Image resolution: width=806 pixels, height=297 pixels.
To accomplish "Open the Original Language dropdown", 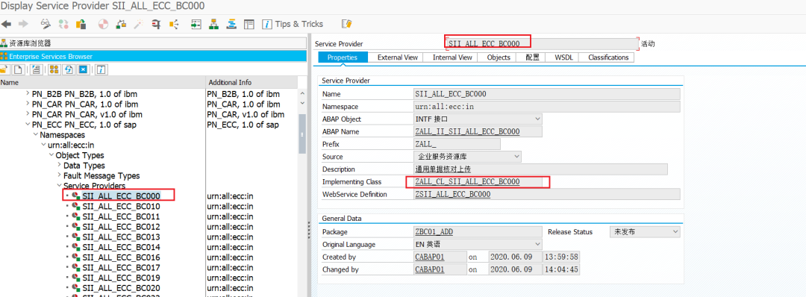I will click(537, 245).
